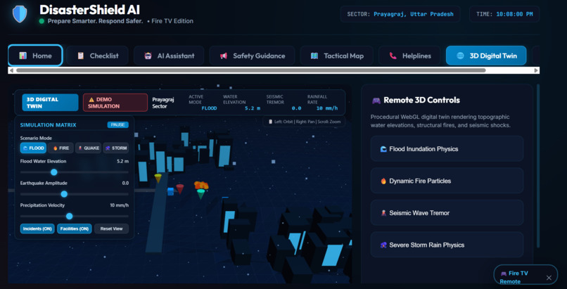The image size is (567, 289).
Task: Click the Reset View button
Action: tap(111, 229)
